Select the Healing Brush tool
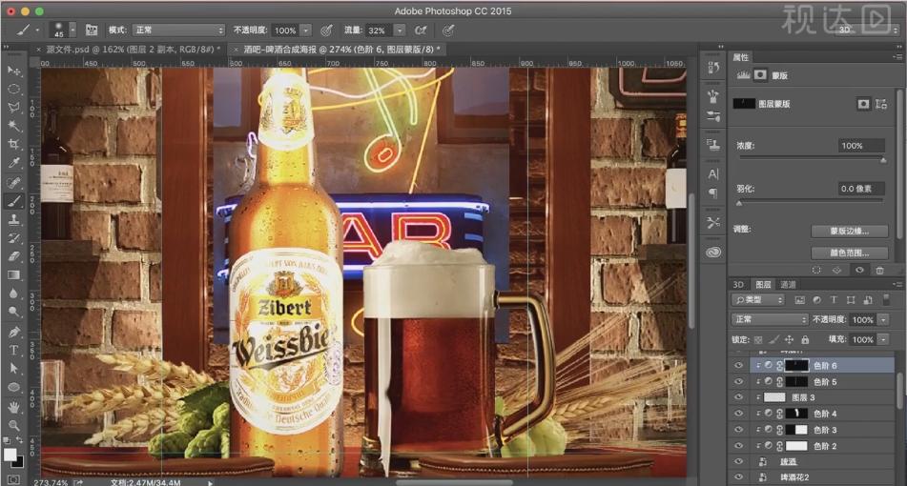Viewport: 907px width, 486px height. [x=14, y=183]
